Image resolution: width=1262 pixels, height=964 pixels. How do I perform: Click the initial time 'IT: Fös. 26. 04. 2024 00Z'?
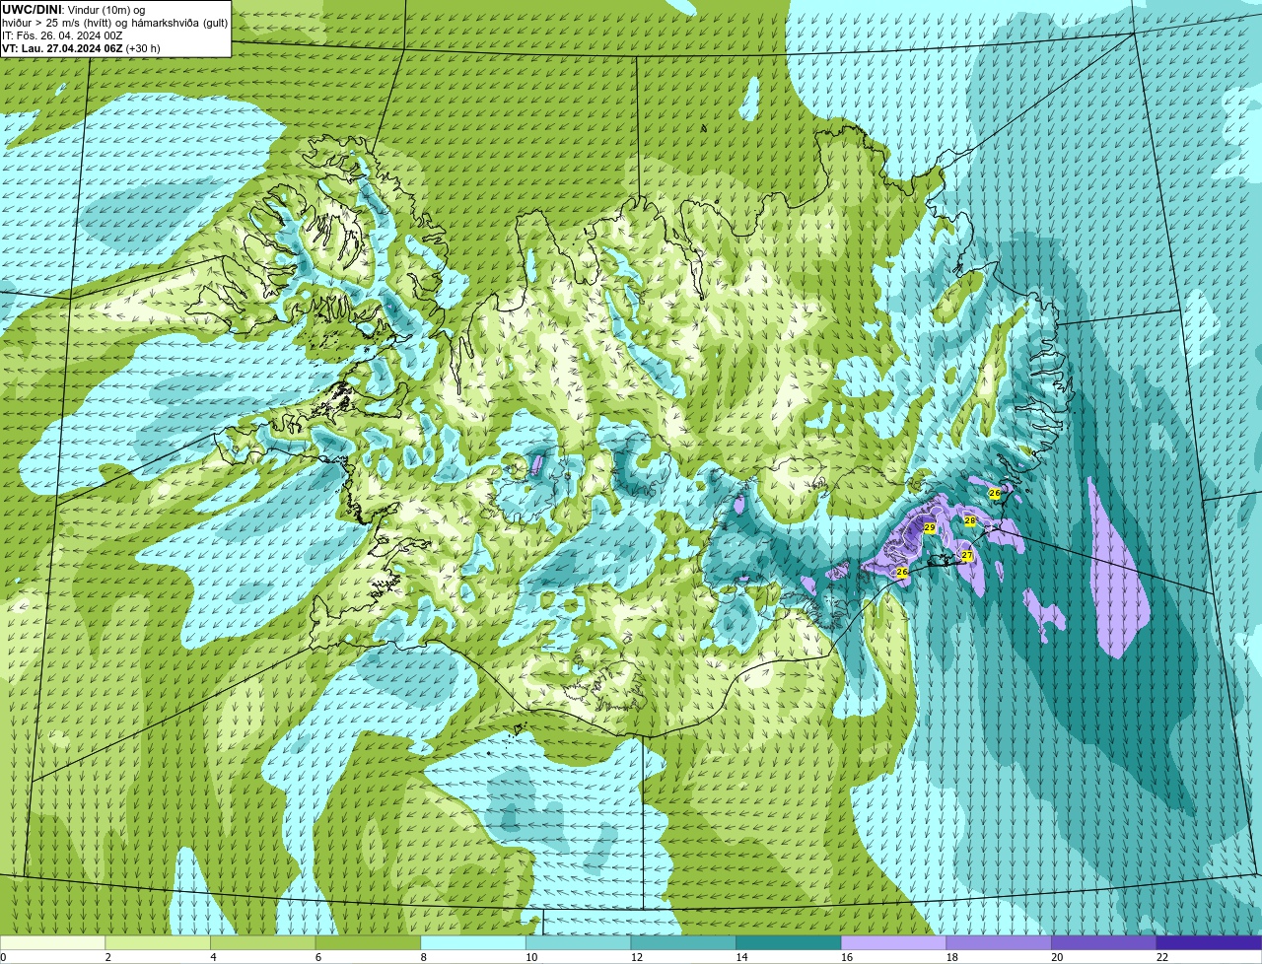pos(62,35)
